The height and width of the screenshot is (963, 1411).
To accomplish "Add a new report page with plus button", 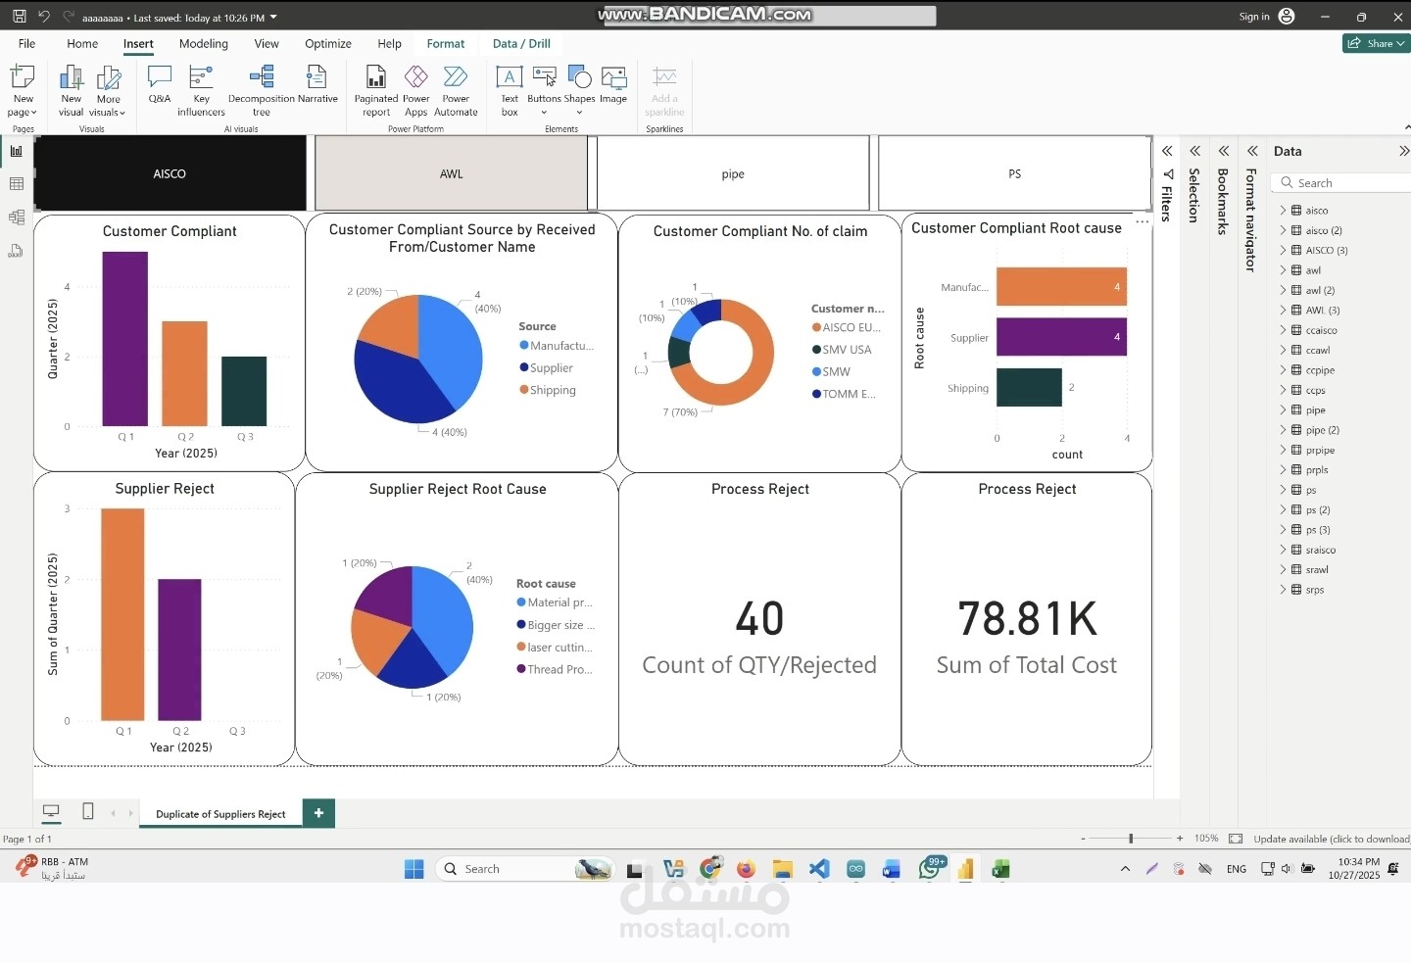I will tap(318, 813).
